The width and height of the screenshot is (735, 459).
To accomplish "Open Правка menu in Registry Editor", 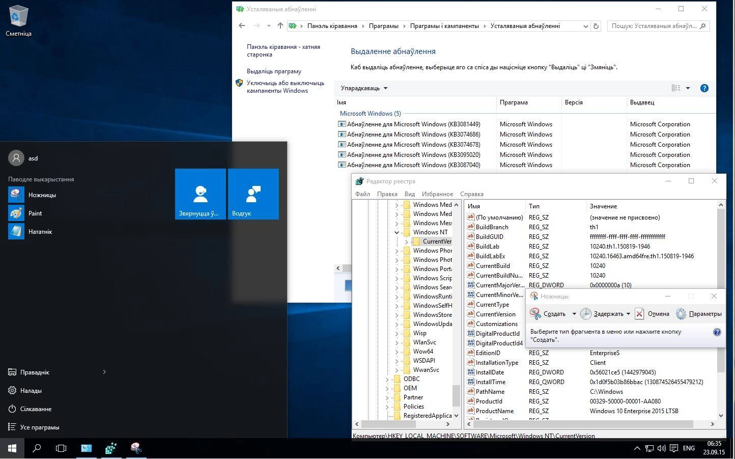I will [387, 194].
